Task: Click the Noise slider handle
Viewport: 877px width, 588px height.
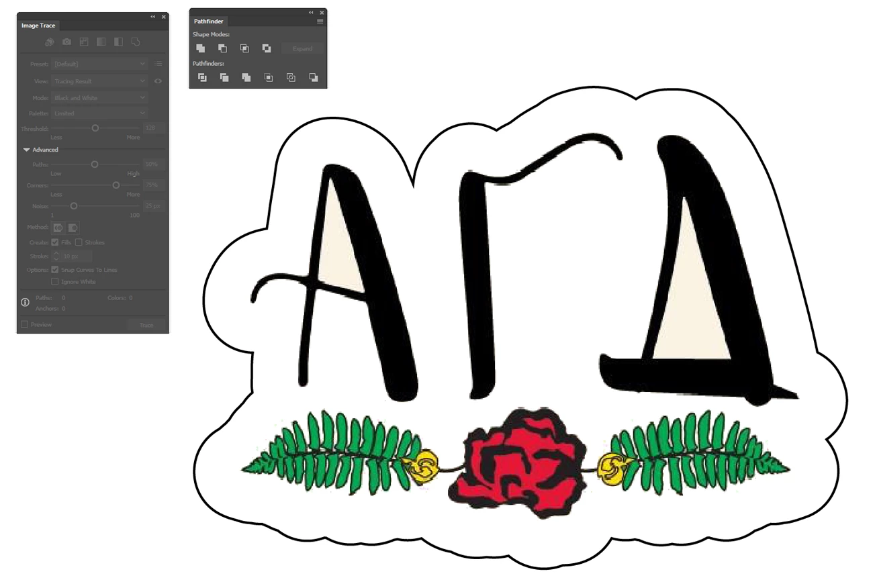Action: coord(74,206)
